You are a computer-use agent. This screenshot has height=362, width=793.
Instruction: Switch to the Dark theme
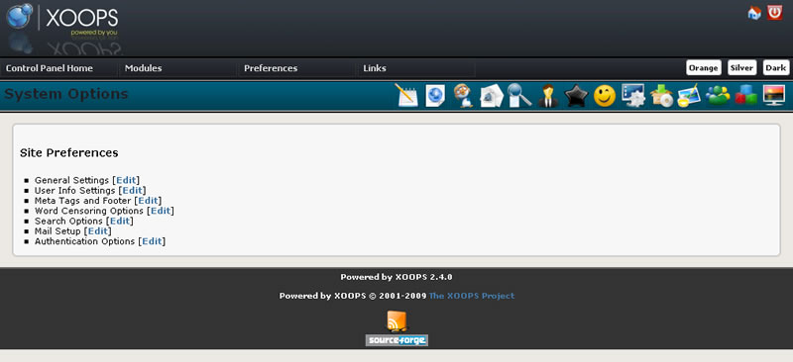click(776, 67)
